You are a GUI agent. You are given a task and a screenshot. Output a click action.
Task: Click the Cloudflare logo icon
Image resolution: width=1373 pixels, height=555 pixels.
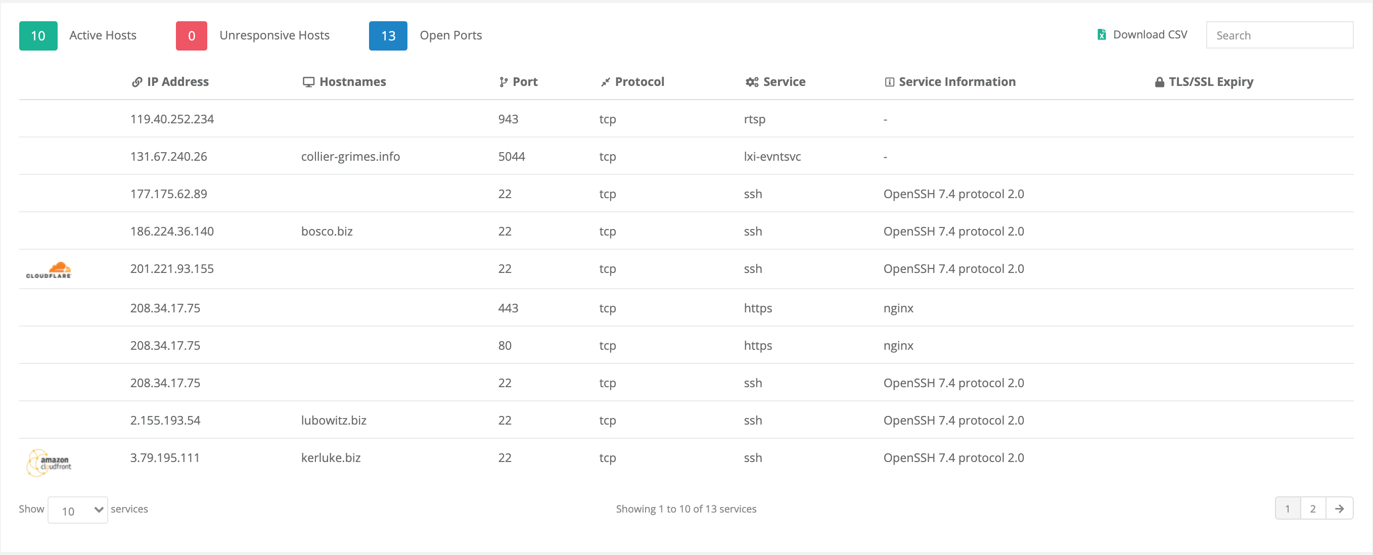click(49, 270)
